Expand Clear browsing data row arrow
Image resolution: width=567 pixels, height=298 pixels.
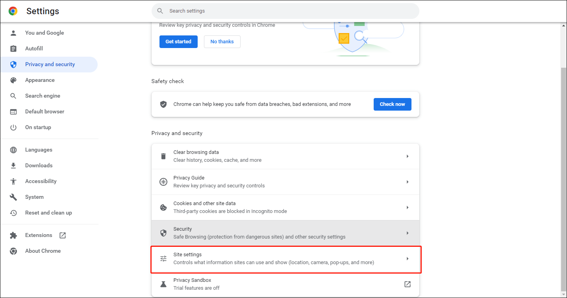click(x=408, y=156)
